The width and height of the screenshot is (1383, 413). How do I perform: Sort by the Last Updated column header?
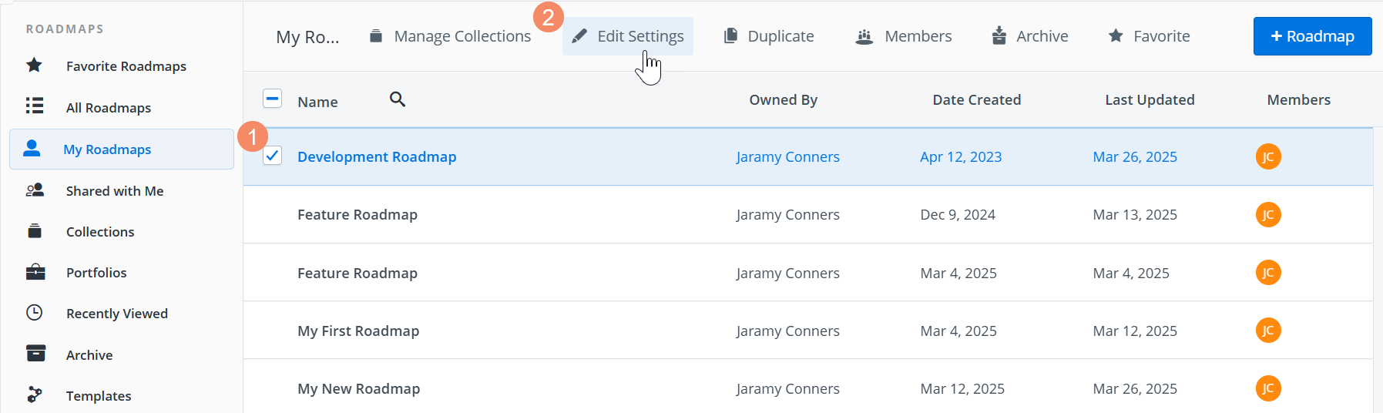click(x=1150, y=99)
